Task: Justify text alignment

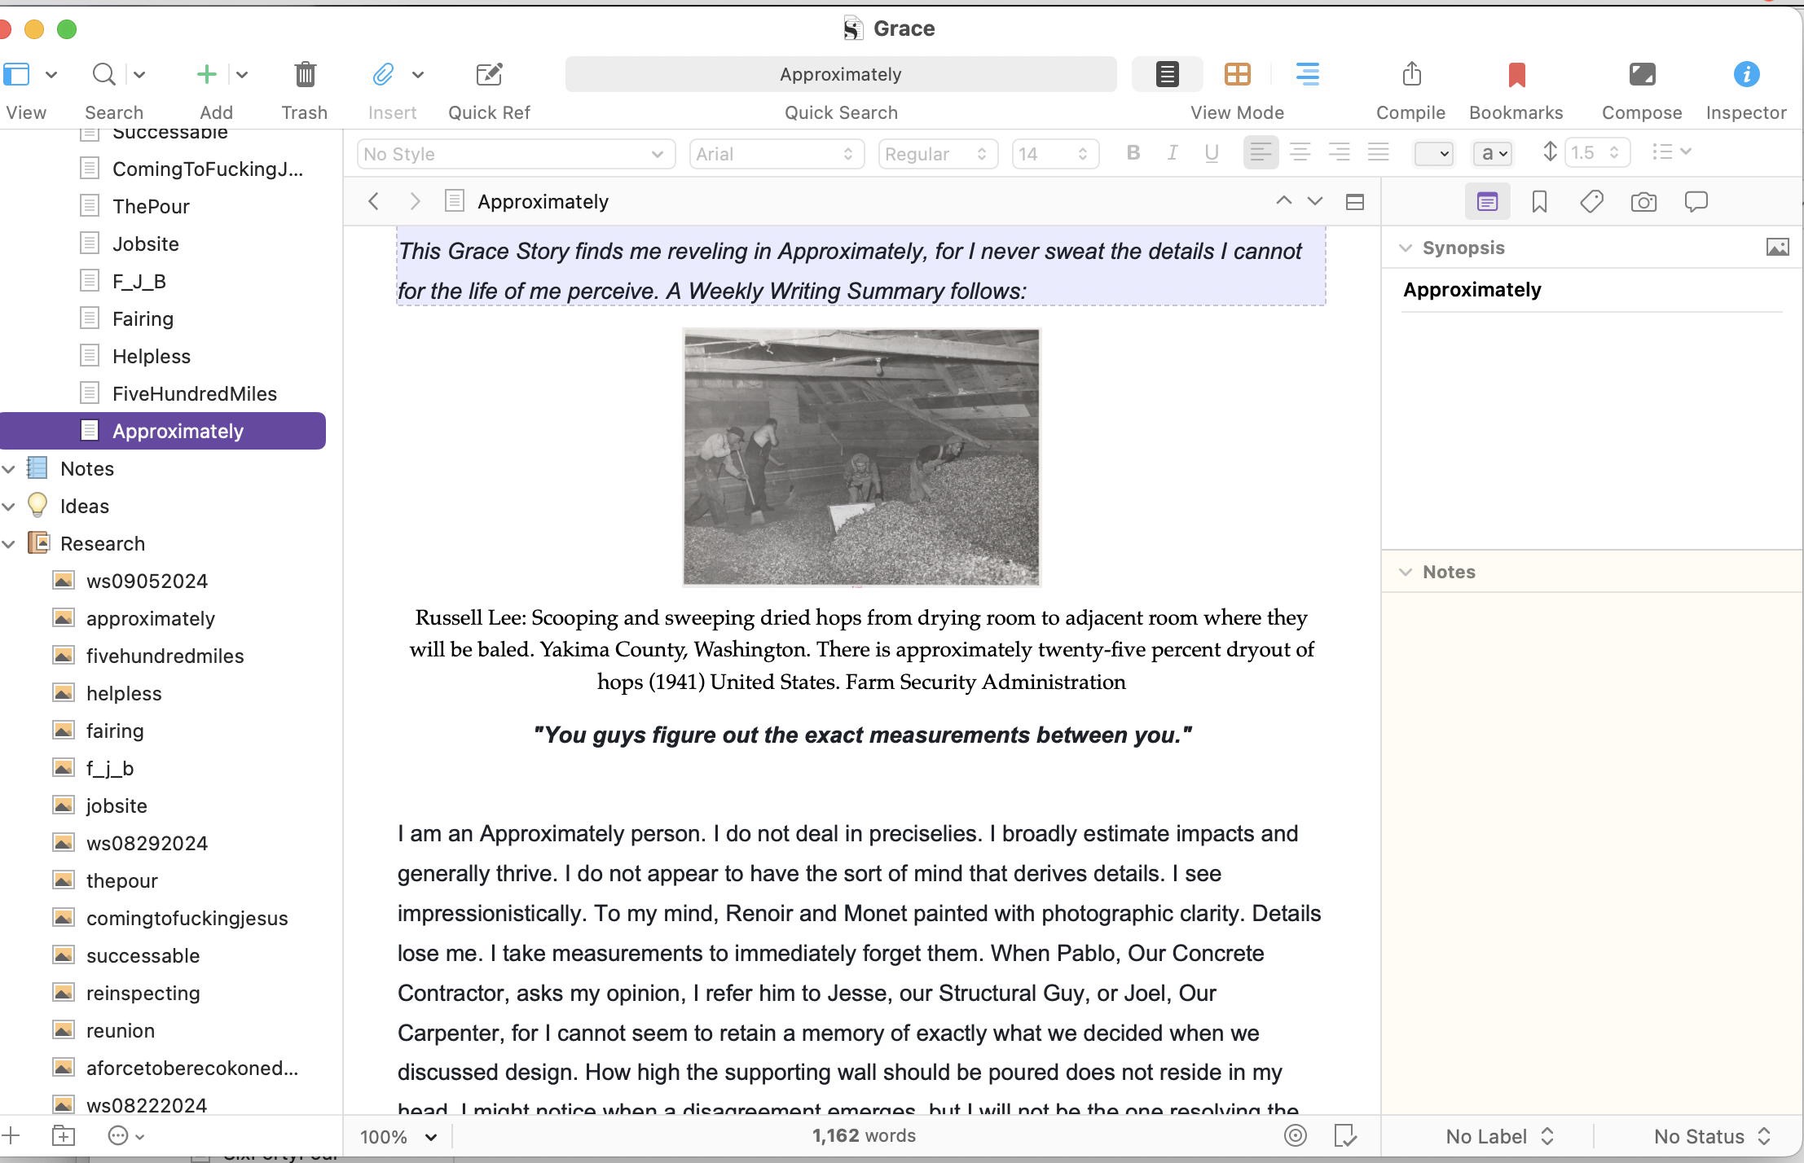Action: click(x=1378, y=152)
